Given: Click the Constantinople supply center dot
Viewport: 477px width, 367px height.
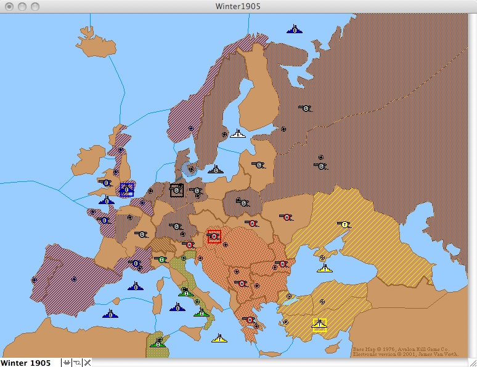Looking at the screenshot, I should 289,296.
